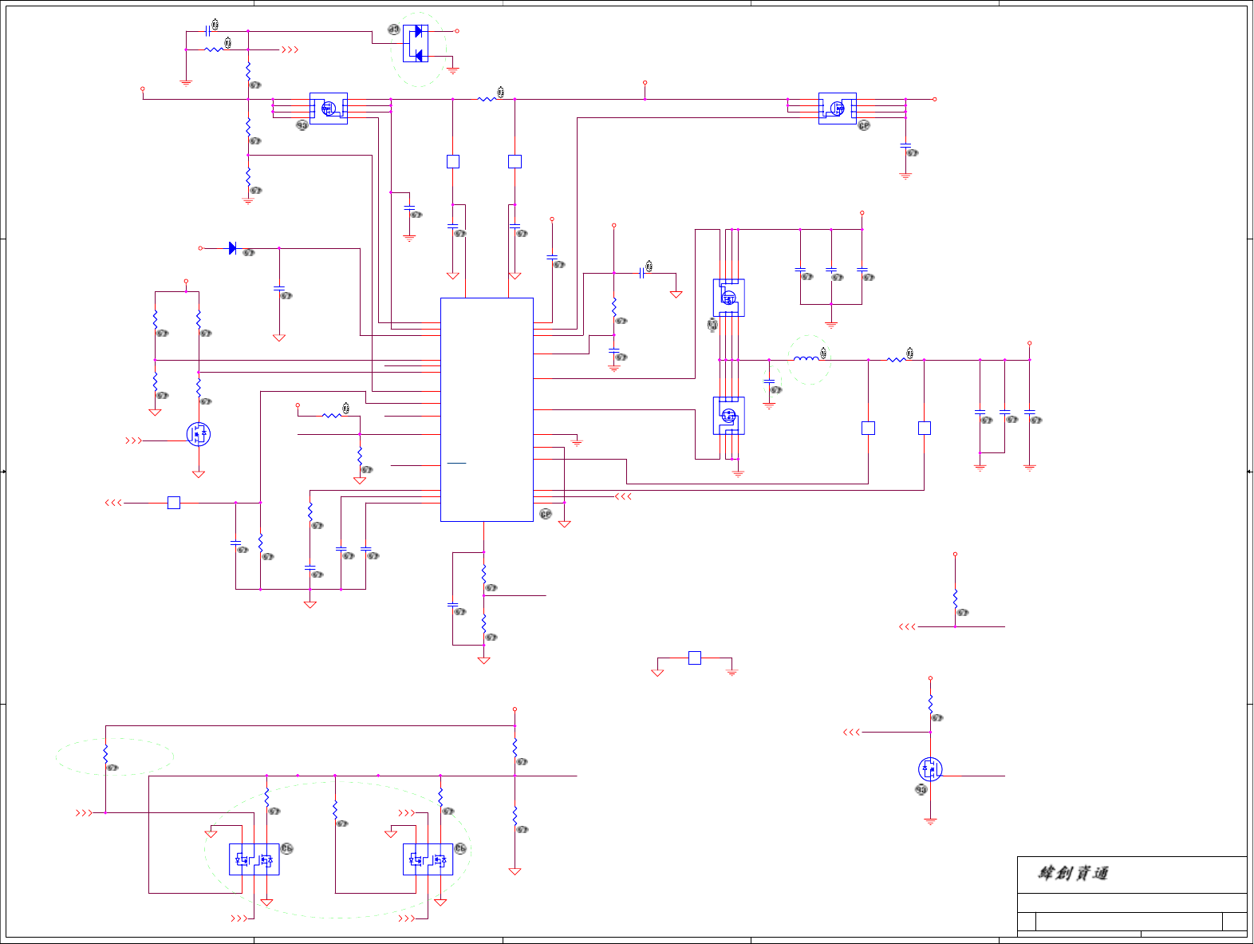Viewport: 1254px width, 944px height.
Task: Click the resistor above the bottom-right MOSFET
Action: click(930, 704)
